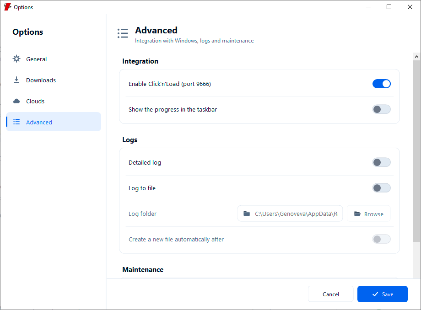
Task: Click the Maintenance section heading
Action: [x=143, y=269]
